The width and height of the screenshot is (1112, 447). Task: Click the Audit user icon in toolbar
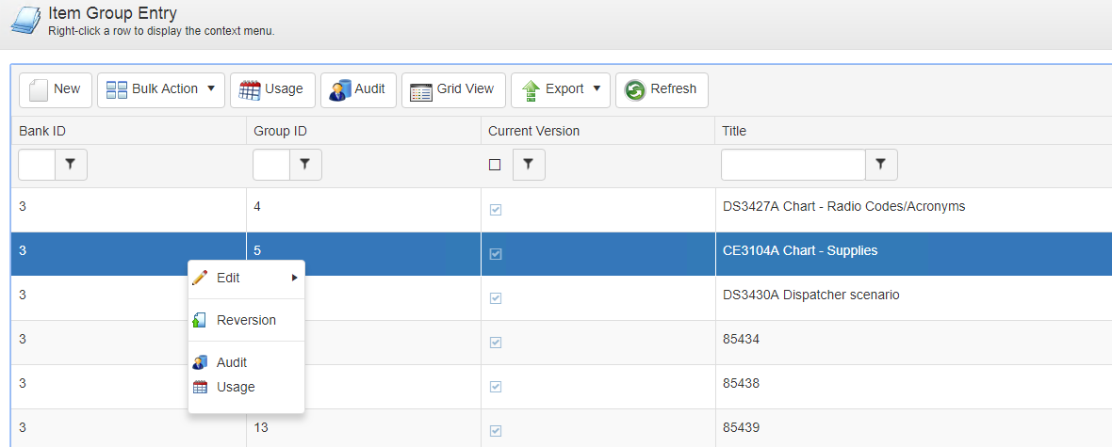pyautogui.click(x=340, y=89)
